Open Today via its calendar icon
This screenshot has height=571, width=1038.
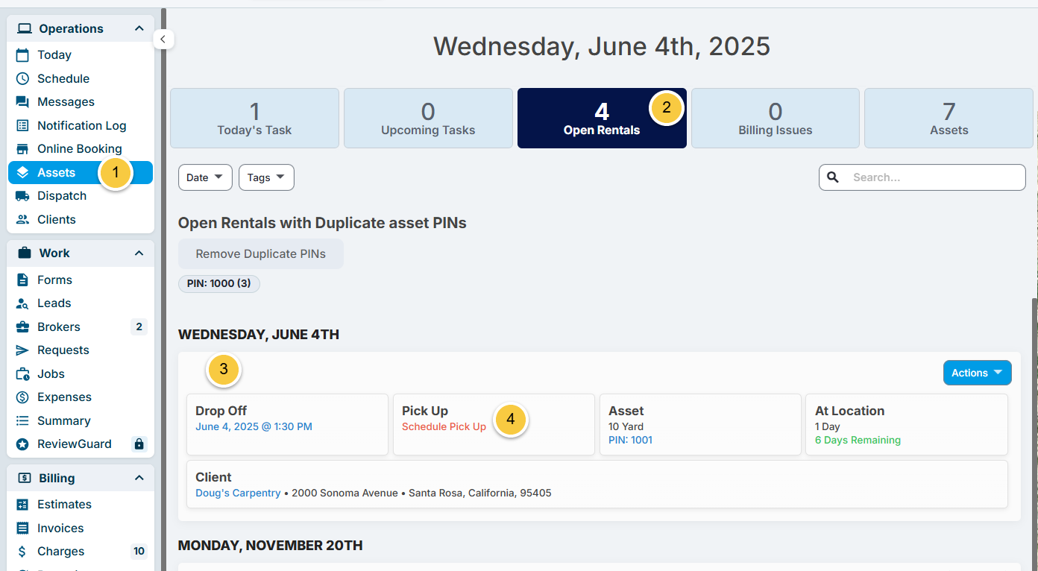tap(23, 55)
